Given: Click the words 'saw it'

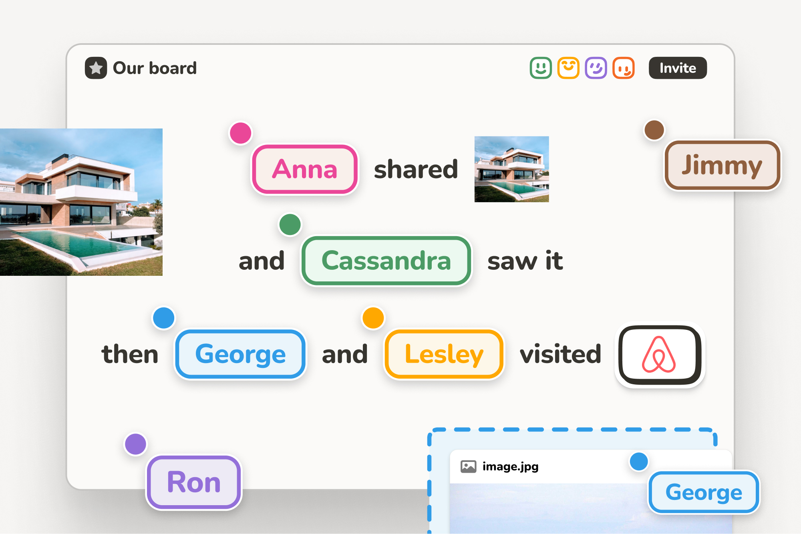Looking at the screenshot, I should click(x=525, y=261).
